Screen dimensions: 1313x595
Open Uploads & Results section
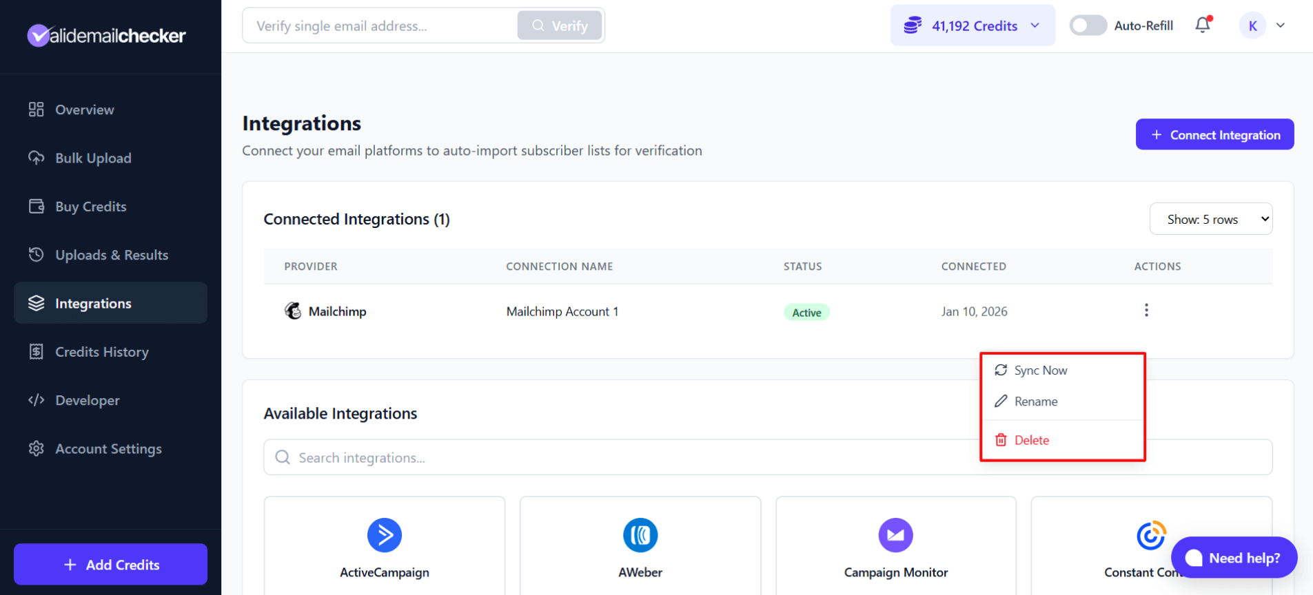click(110, 255)
